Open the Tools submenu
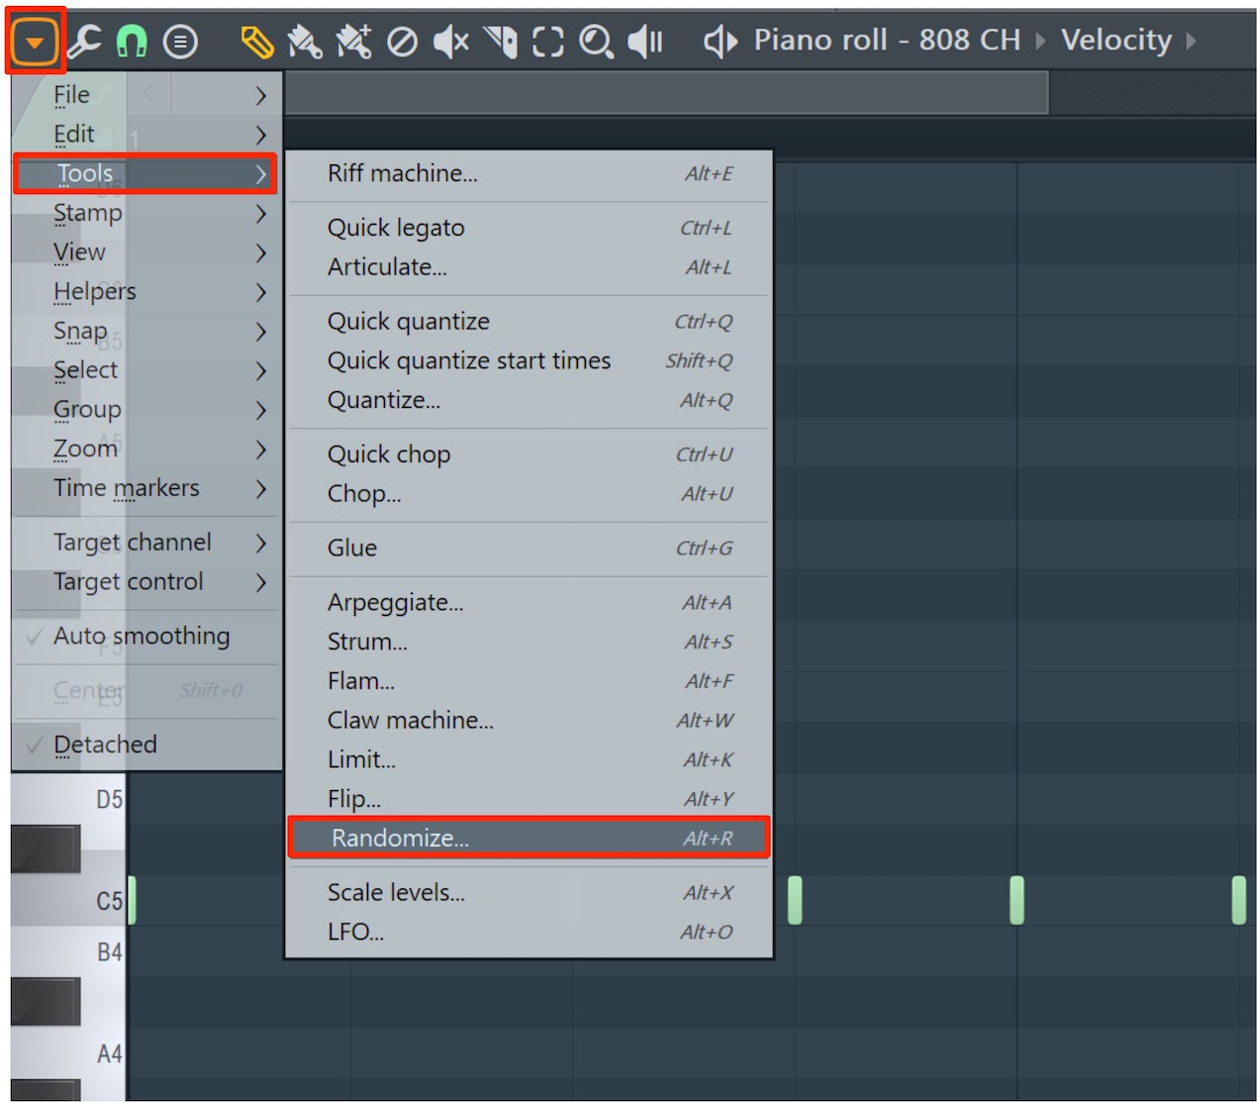The image size is (1257, 1102). point(145,173)
